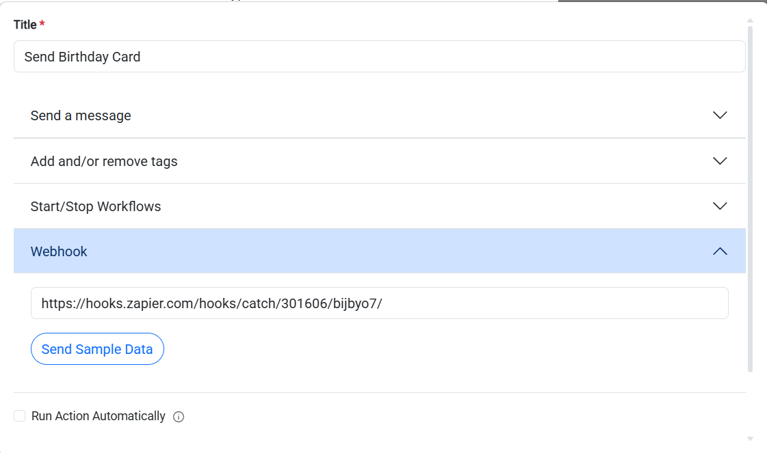Click the Send Sample Data button
767x453 pixels.
(97, 349)
